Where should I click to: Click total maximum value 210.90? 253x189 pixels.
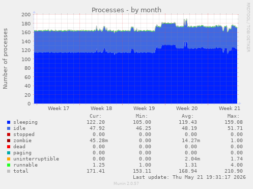[x=234, y=171]
